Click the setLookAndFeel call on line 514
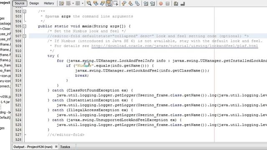 point(142,70)
